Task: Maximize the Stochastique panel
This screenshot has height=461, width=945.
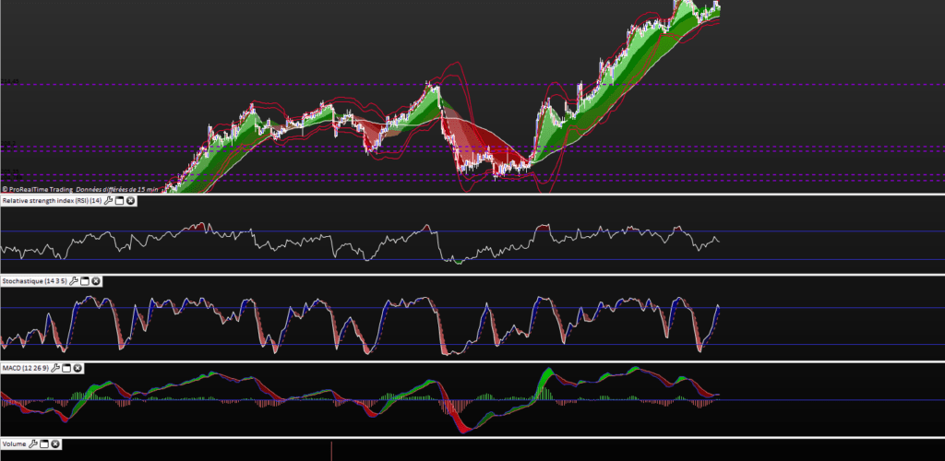Action: pyautogui.click(x=84, y=280)
